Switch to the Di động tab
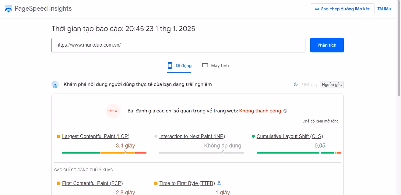 coord(179,65)
